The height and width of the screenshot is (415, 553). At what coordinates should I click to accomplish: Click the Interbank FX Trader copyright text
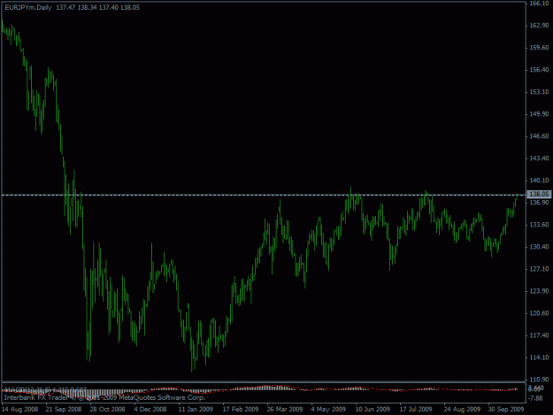[104, 397]
